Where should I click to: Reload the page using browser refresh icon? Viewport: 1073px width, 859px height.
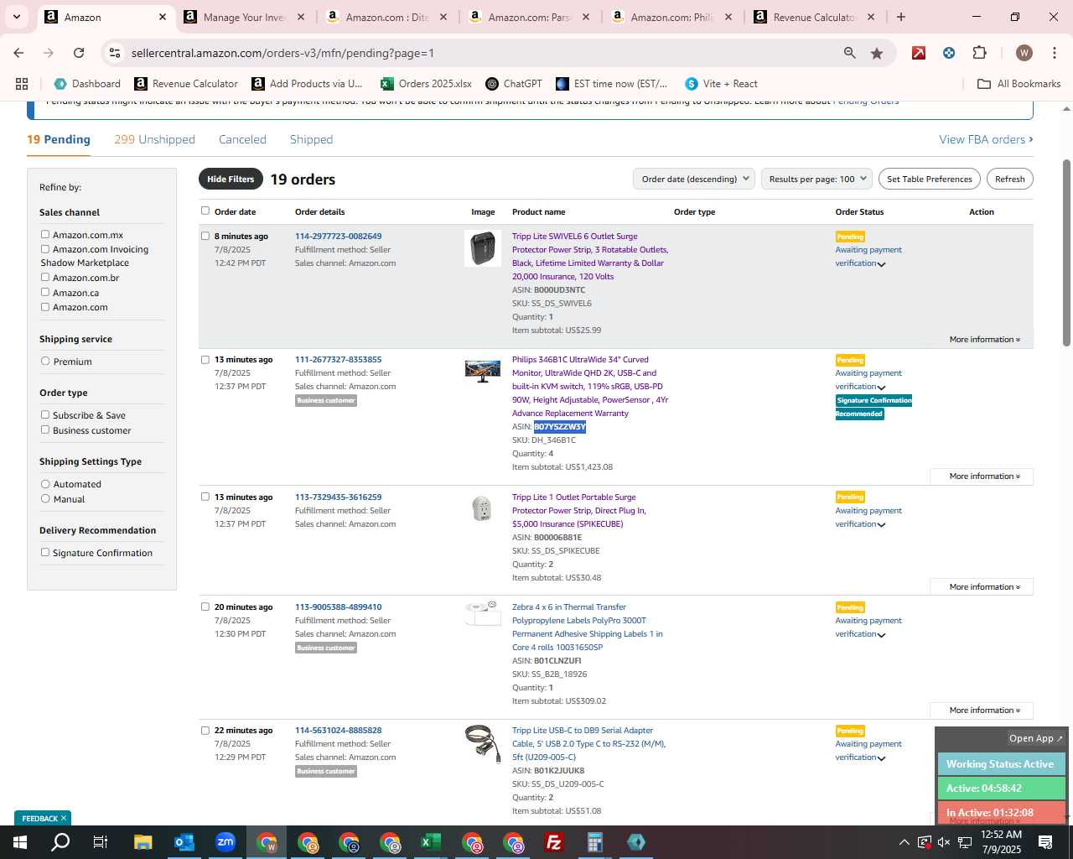click(x=79, y=53)
